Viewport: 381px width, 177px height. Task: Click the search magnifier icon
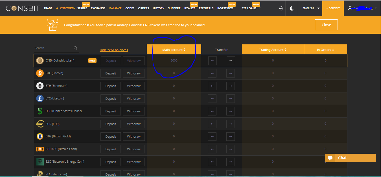pyautogui.click(x=75, y=48)
